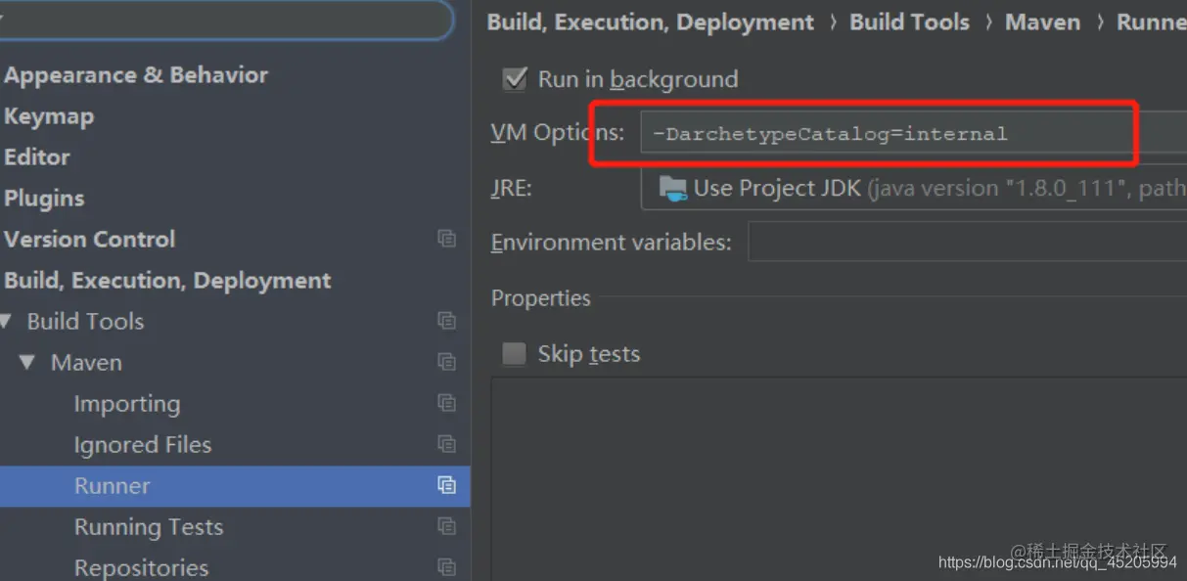
Task: Click project-level icon beside Maven
Action: (447, 362)
